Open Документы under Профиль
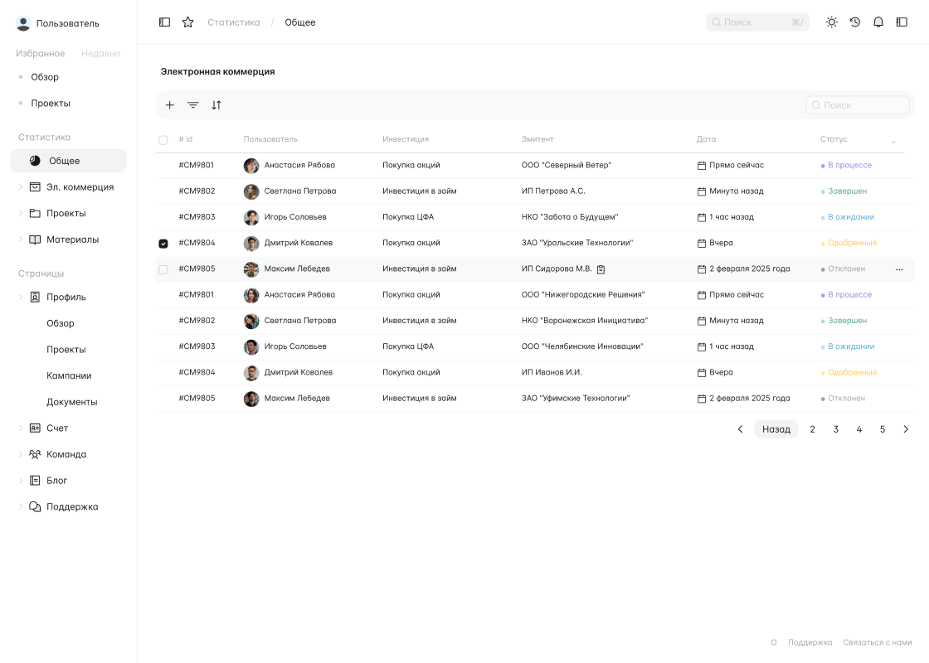 71,402
